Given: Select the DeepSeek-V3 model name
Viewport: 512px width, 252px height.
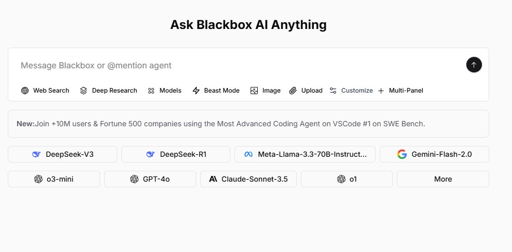Looking at the screenshot, I should [x=70, y=154].
